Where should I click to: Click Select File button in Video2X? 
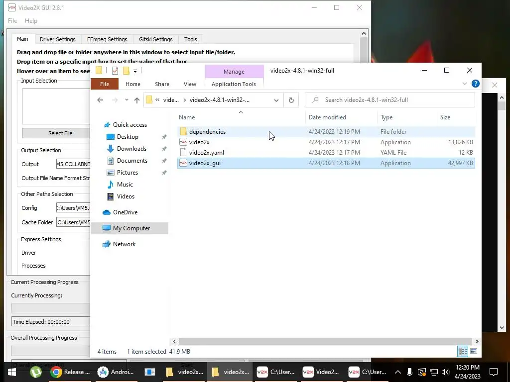pos(56,133)
